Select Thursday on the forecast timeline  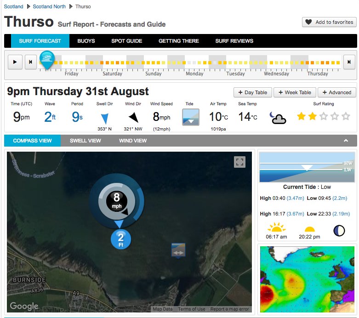click(318, 74)
